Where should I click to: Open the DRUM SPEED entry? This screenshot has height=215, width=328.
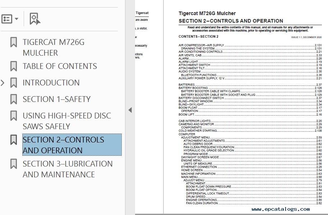point(254,197)
